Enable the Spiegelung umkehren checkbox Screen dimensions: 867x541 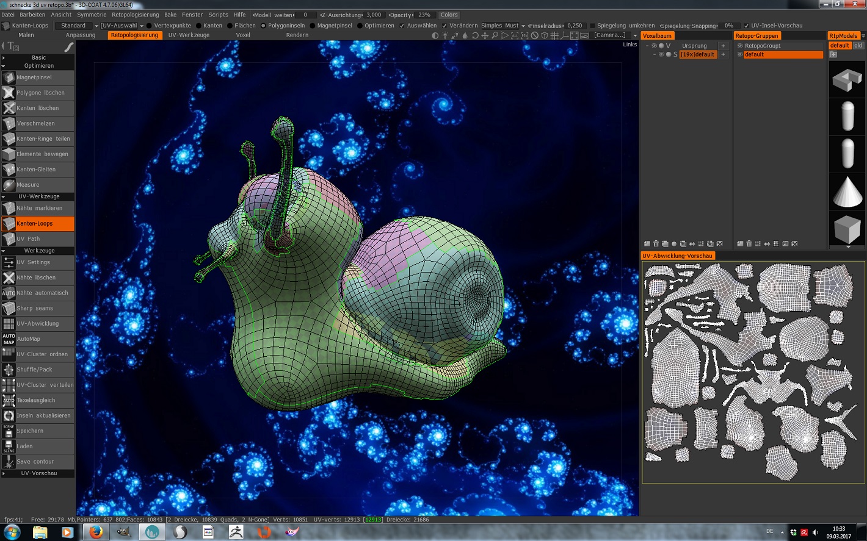pos(592,26)
